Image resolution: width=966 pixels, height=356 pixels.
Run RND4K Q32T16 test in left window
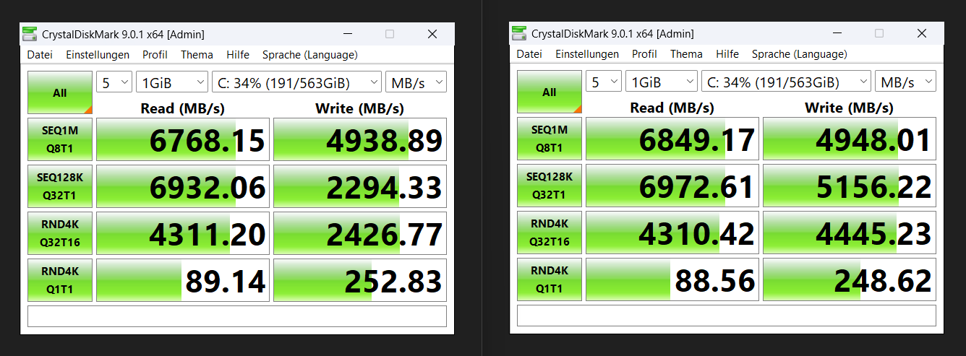pyautogui.click(x=60, y=233)
